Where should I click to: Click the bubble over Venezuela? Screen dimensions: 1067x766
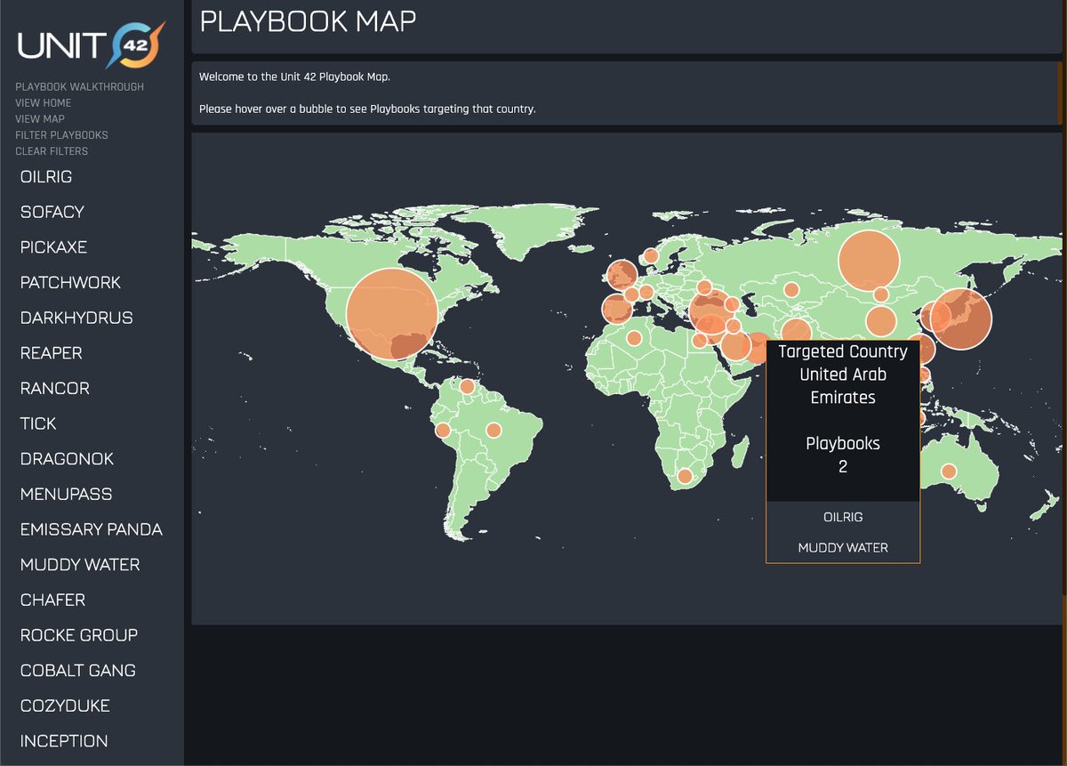(467, 387)
